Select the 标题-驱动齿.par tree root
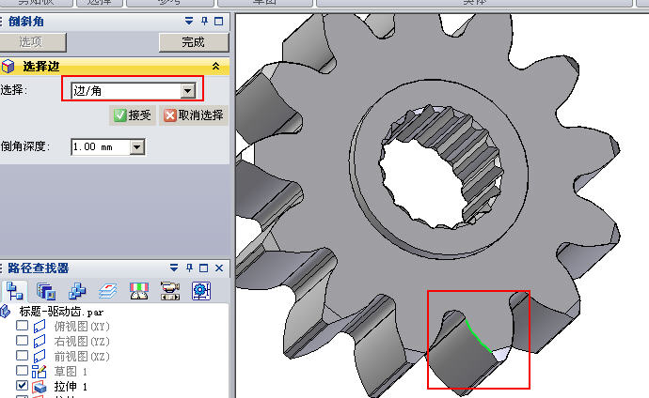Image resolution: width=649 pixels, height=398 pixels. click(x=61, y=312)
